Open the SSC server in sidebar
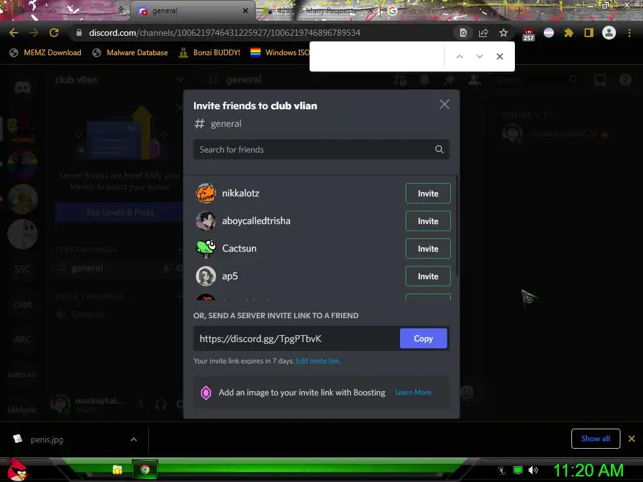 [23, 269]
